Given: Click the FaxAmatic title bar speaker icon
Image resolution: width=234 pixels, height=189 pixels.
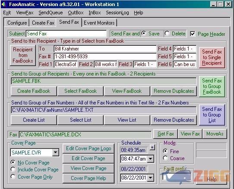Looking at the screenshot, I should click(x=4, y=4).
